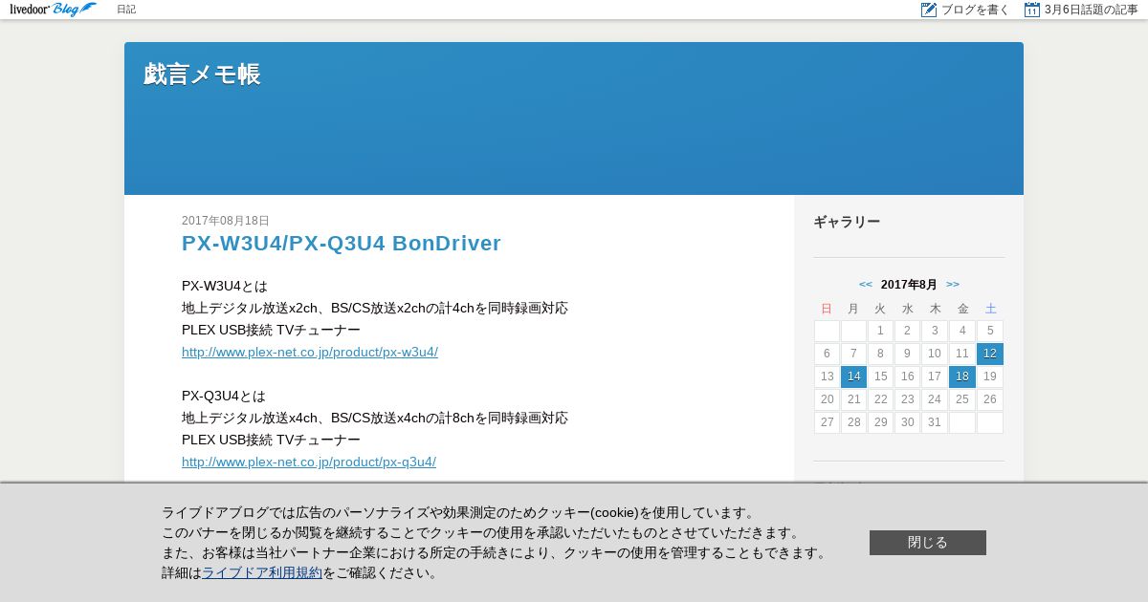Screen dimensions: 1148x602
Task: Click the 日 Sunday column header
Action: (x=827, y=309)
